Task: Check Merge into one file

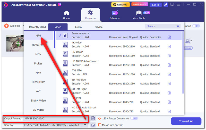Action: point(100,125)
